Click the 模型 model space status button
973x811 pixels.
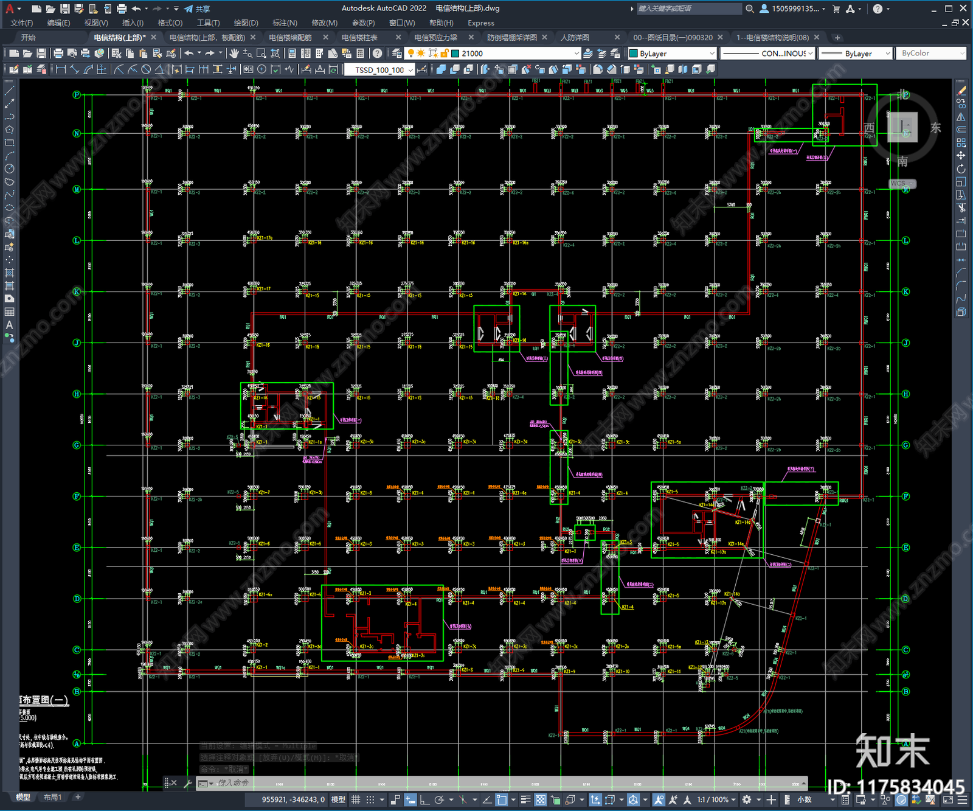pos(338,799)
